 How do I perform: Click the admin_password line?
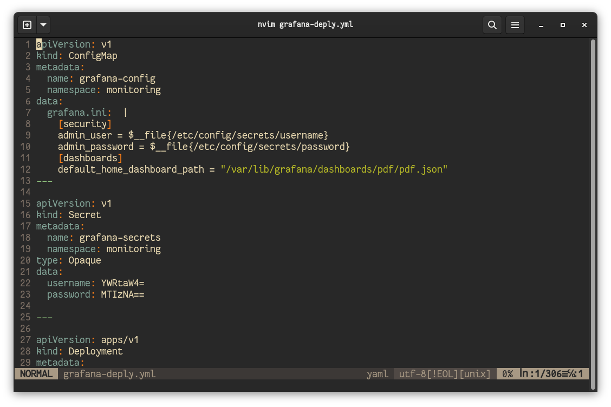tap(204, 147)
